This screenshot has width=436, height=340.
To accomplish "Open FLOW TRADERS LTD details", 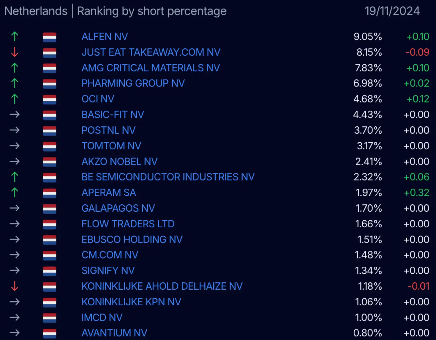I will coord(128,224).
